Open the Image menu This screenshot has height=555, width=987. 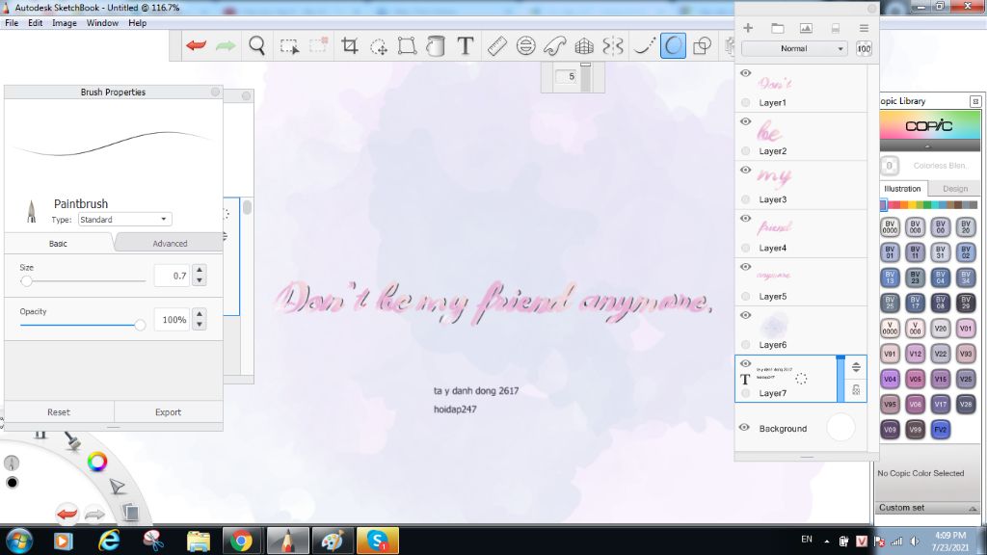click(65, 23)
